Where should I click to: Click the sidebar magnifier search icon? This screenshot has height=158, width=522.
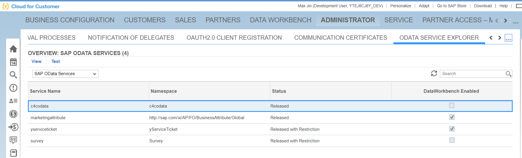(13, 75)
